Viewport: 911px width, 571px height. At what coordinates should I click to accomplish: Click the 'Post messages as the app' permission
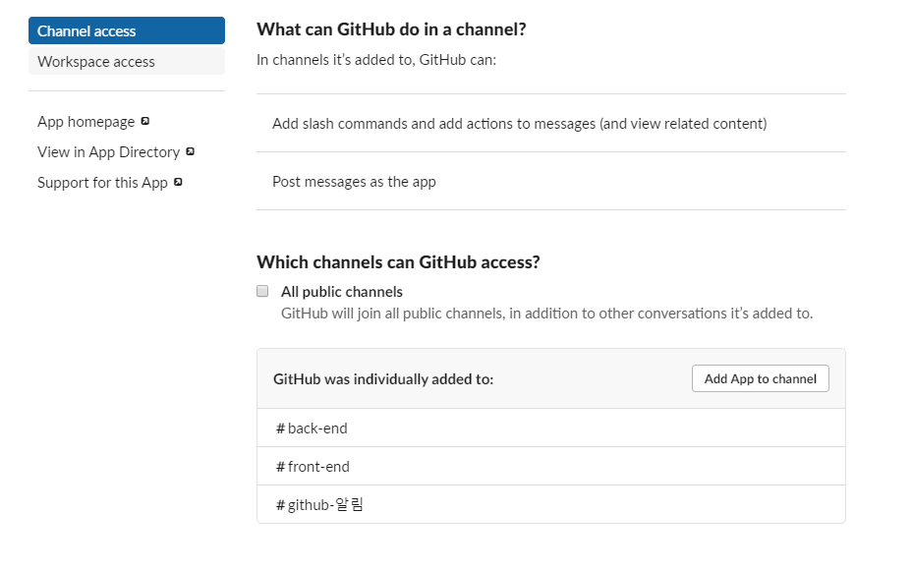(354, 182)
